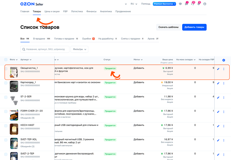
Task: Open more actions for HOCH-HAST row
Action: pos(223,126)
